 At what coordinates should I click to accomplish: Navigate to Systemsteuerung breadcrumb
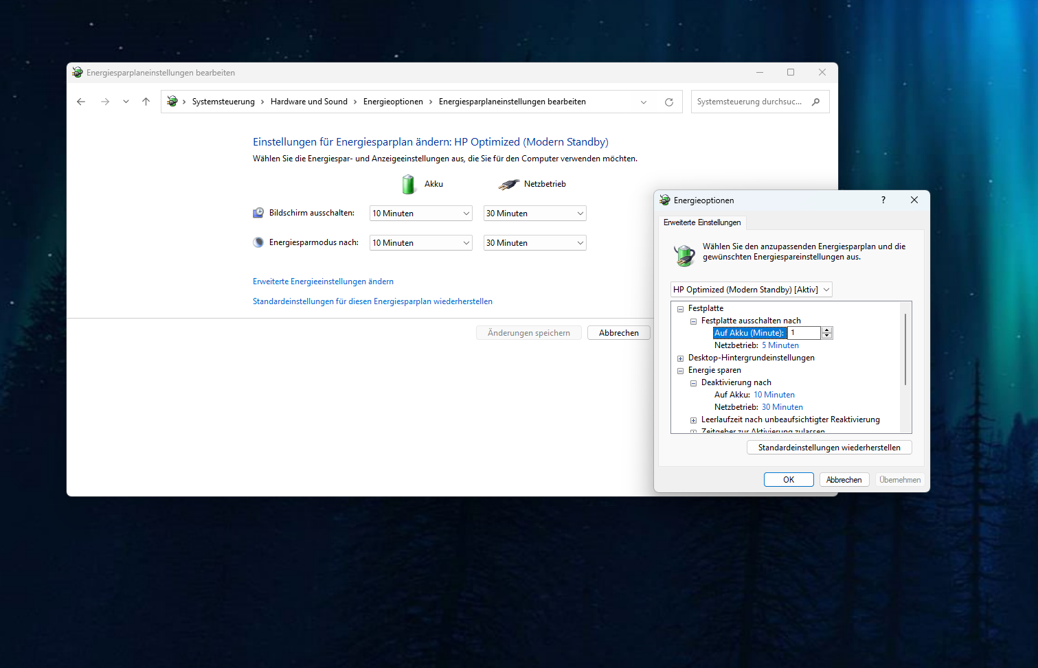(x=223, y=102)
